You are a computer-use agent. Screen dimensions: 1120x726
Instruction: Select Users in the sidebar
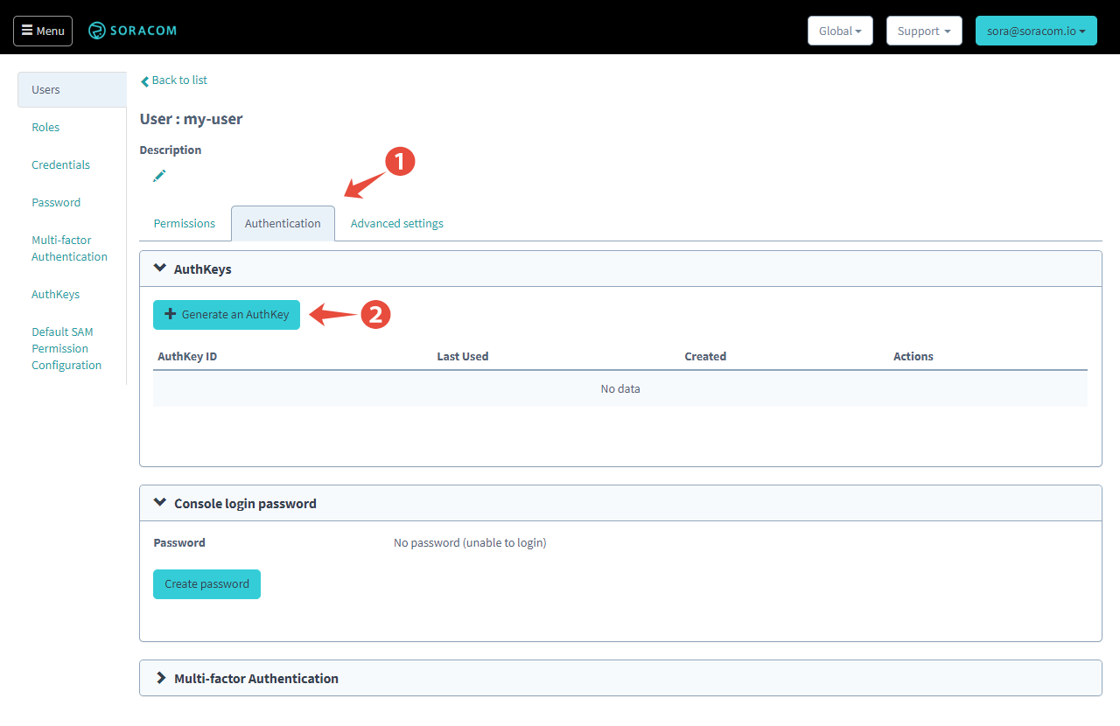tap(72, 89)
